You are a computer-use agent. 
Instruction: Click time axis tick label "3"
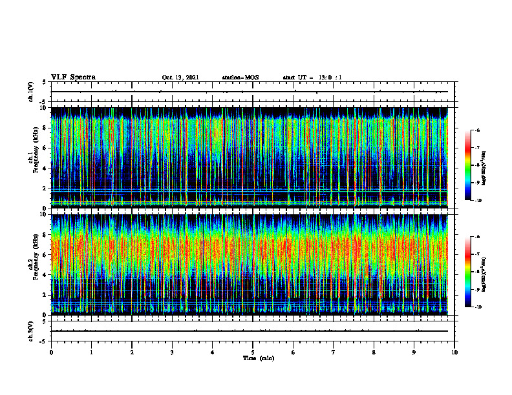(172, 352)
